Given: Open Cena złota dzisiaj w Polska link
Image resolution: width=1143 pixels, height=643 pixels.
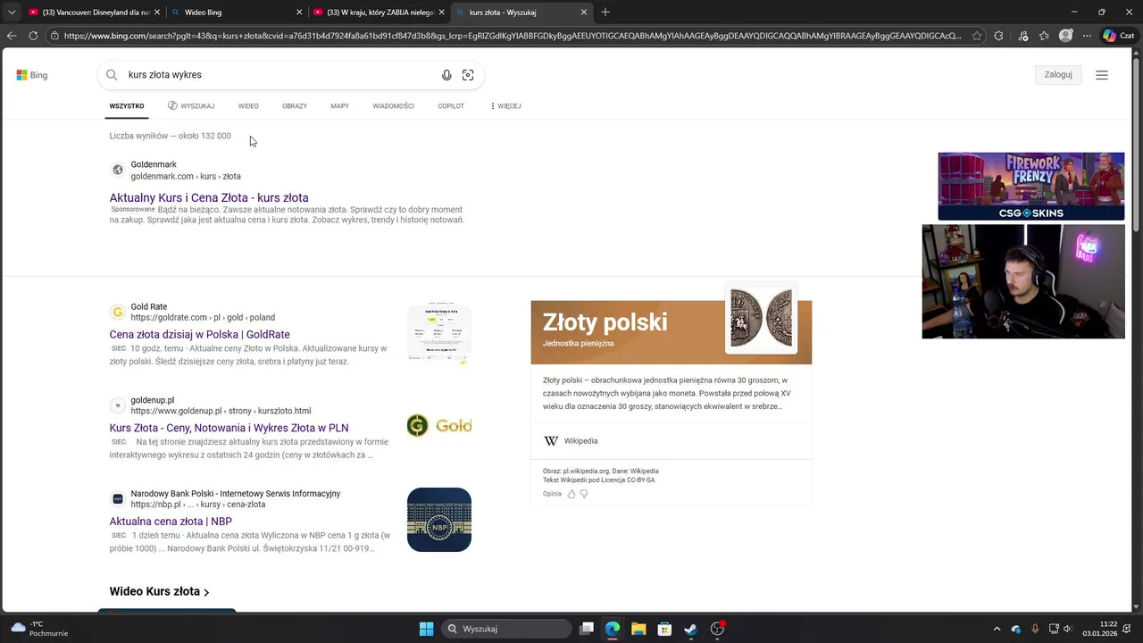Looking at the screenshot, I should point(200,334).
